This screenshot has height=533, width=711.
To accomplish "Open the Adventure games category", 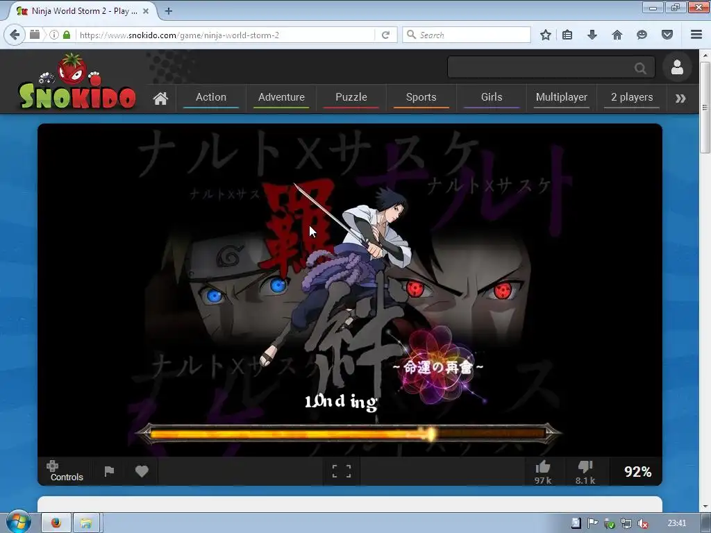I will tap(281, 98).
